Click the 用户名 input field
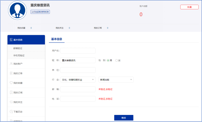The image size is (202, 122). tap(78, 51)
